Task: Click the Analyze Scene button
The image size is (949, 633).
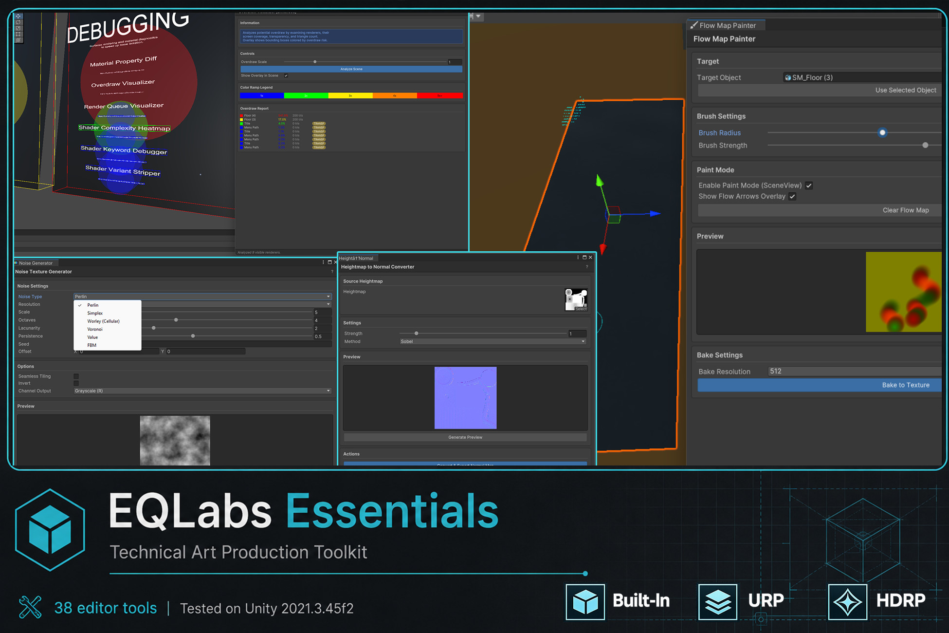Action: click(351, 69)
